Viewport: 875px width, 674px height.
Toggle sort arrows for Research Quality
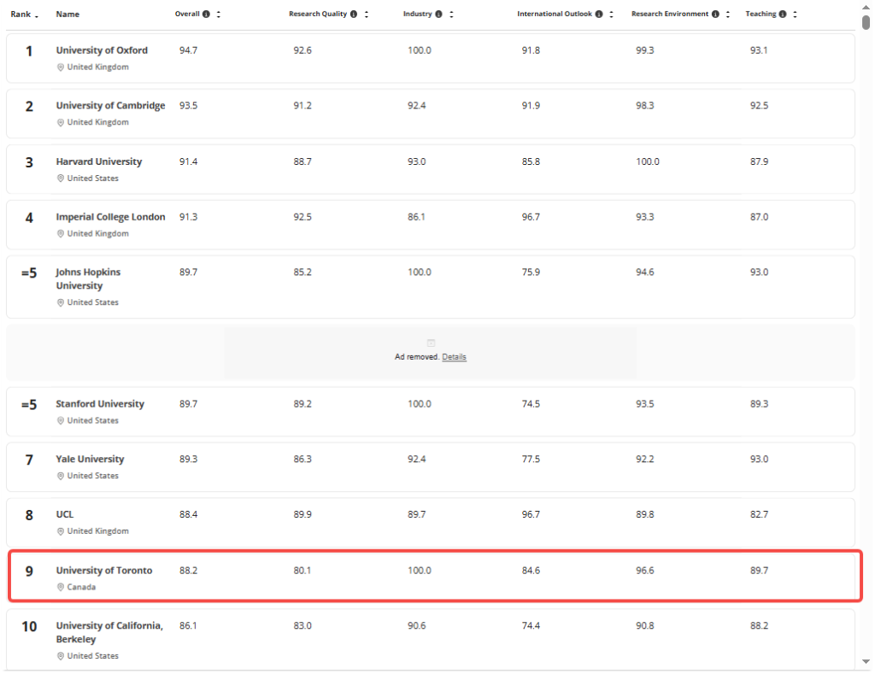pos(367,15)
